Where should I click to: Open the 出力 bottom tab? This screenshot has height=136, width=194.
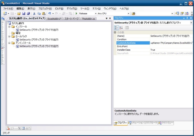(26, 128)
